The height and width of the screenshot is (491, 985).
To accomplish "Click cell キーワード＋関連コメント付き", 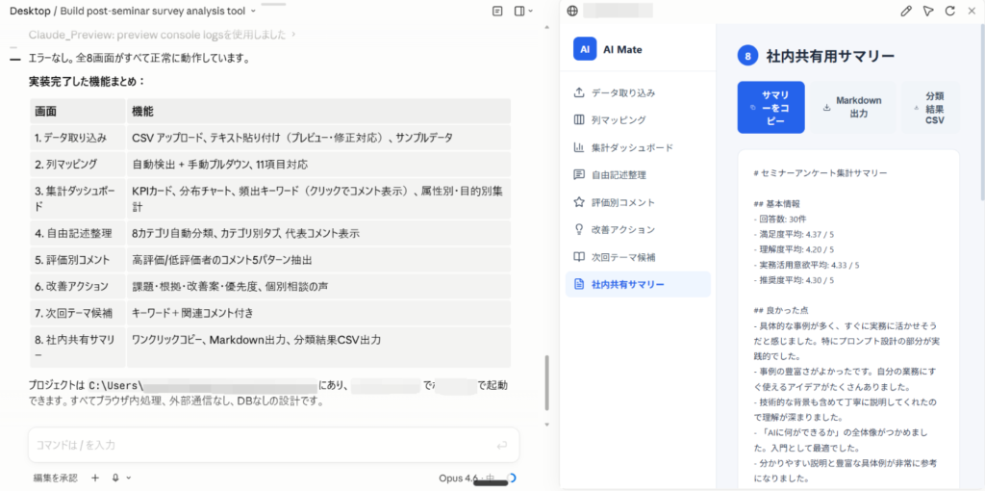I will tap(318, 313).
